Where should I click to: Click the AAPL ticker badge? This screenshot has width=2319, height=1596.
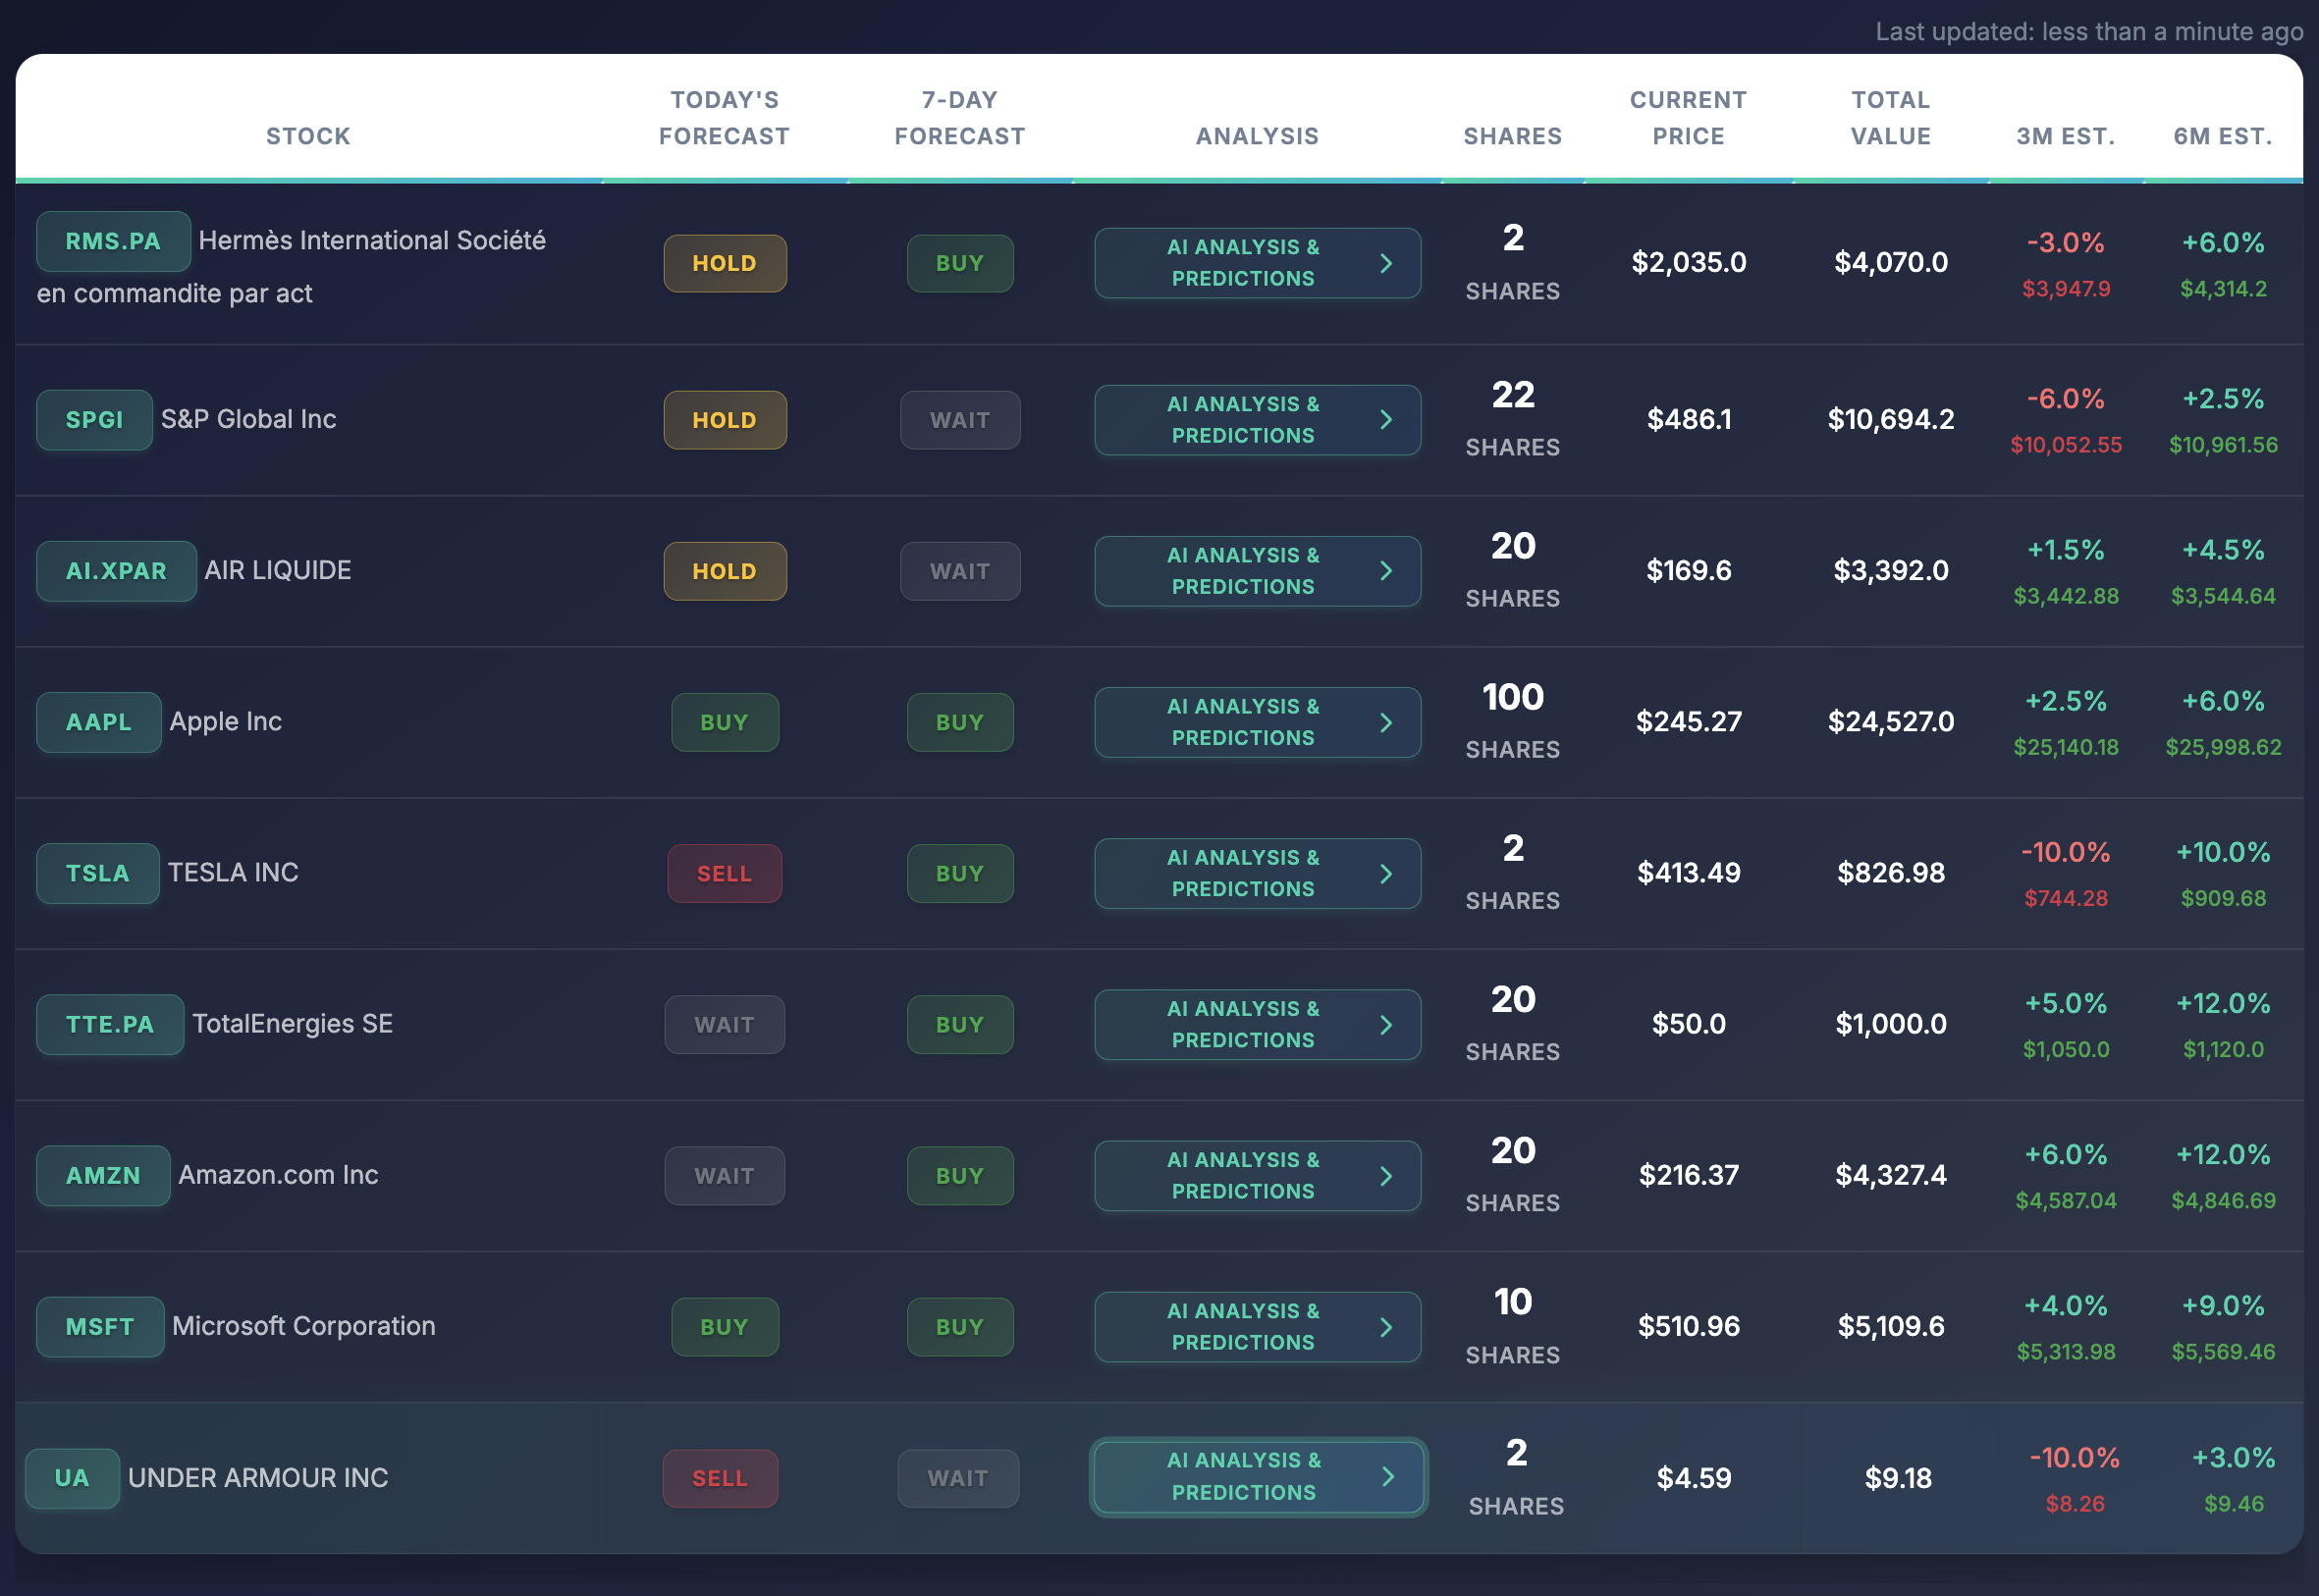(x=98, y=722)
